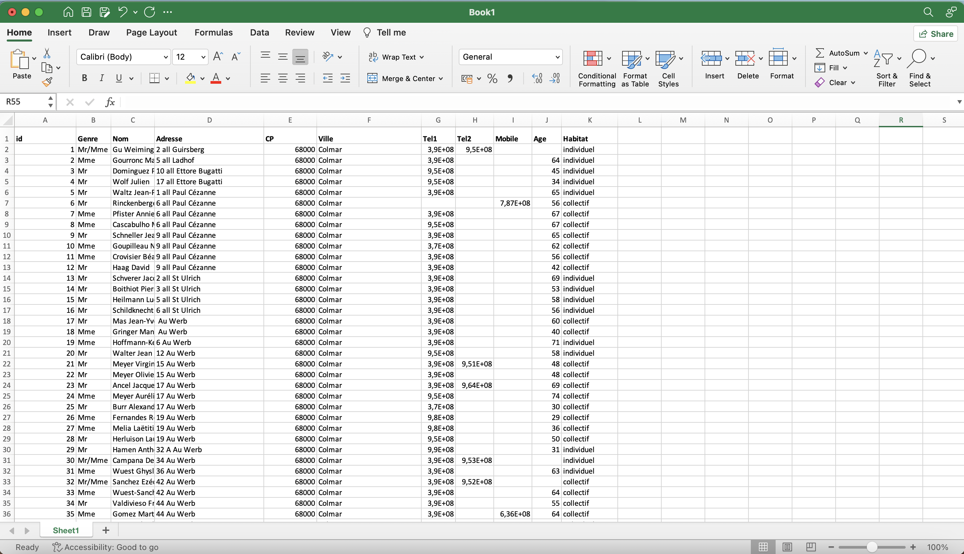The height and width of the screenshot is (554, 964).
Task: Open the Data ribbon tab
Action: pyautogui.click(x=259, y=32)
